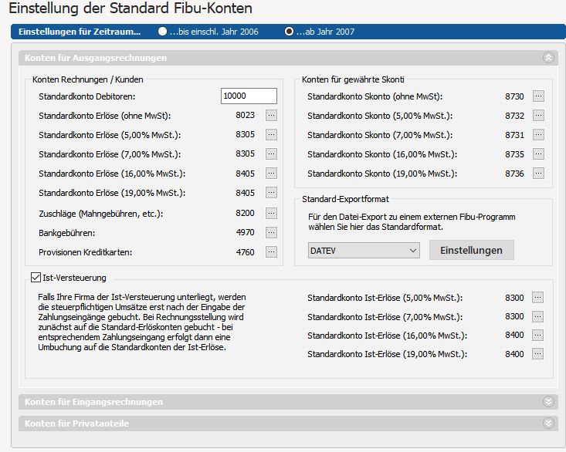566x452 pixels.
Task: Click 'Provisionen Kreditkarten:' label
Action: pyautogui.click(x=85, y=252)
